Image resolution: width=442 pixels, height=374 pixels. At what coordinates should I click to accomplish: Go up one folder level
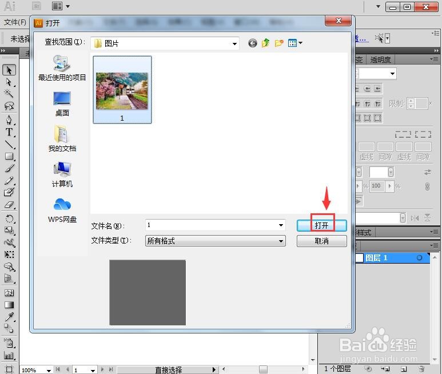265,43
